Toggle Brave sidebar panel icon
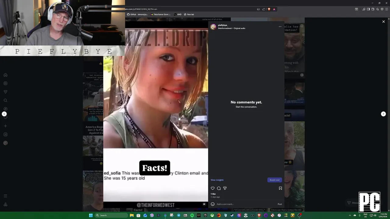390x219 pixels. 368,9
